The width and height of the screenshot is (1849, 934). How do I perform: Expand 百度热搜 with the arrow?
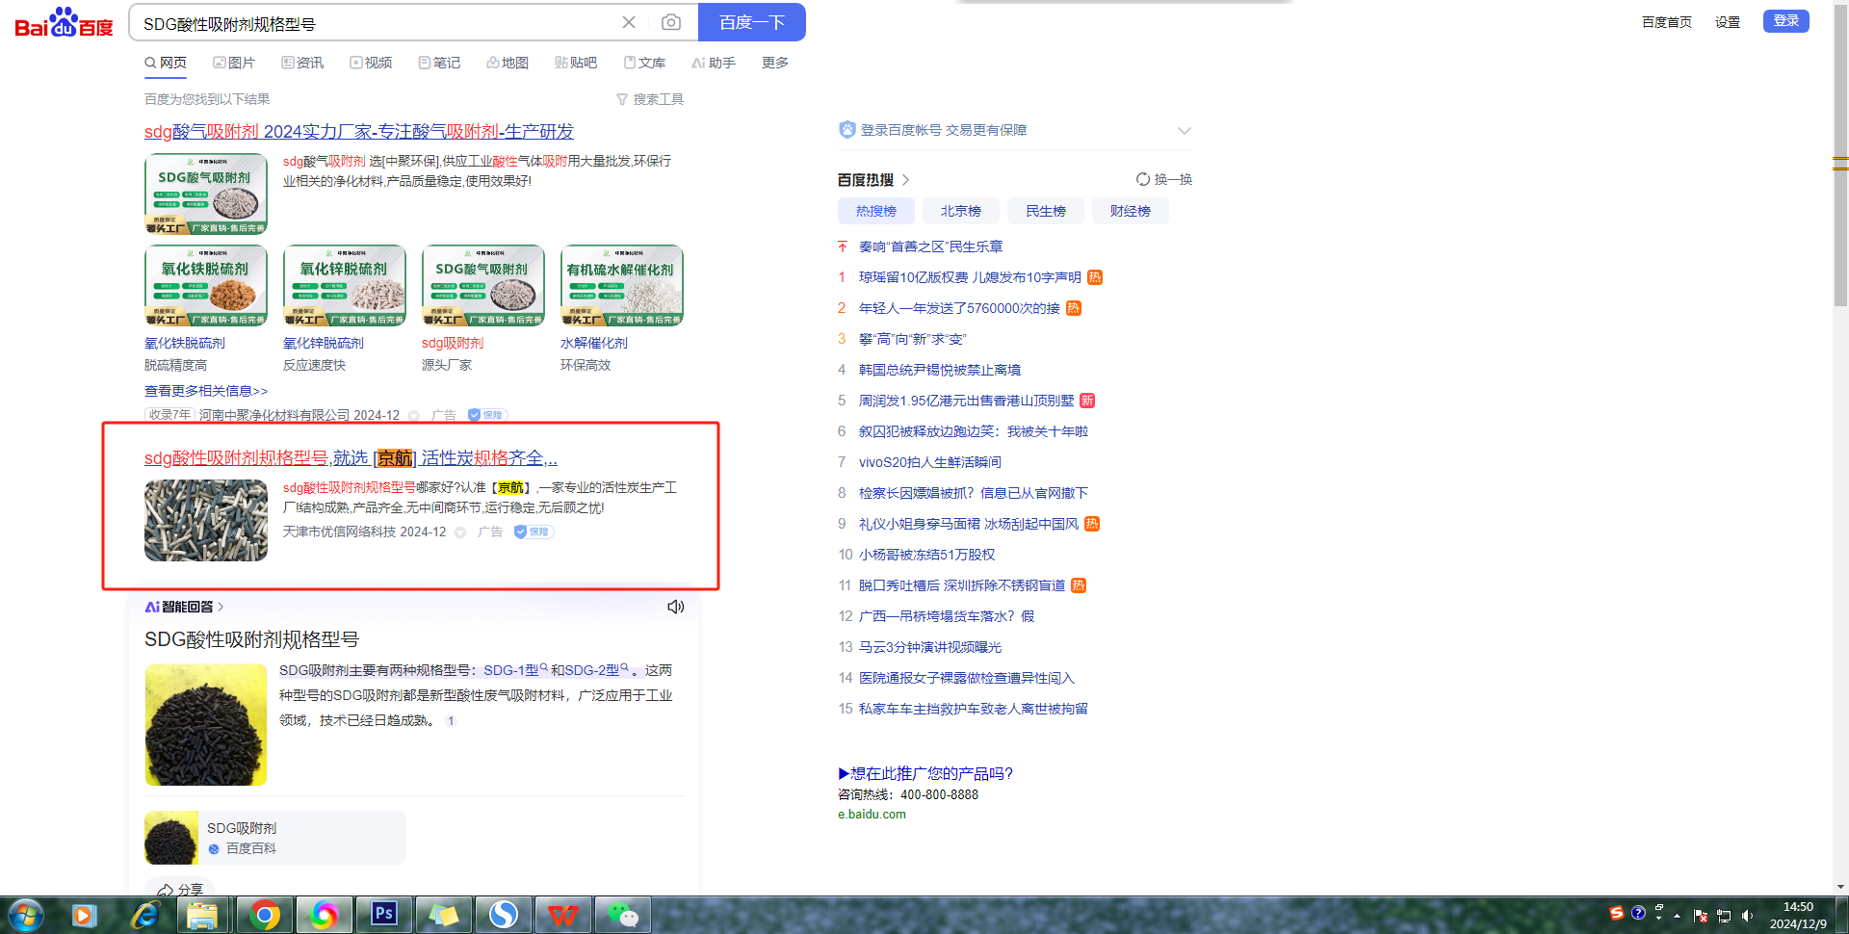point(906,180)
